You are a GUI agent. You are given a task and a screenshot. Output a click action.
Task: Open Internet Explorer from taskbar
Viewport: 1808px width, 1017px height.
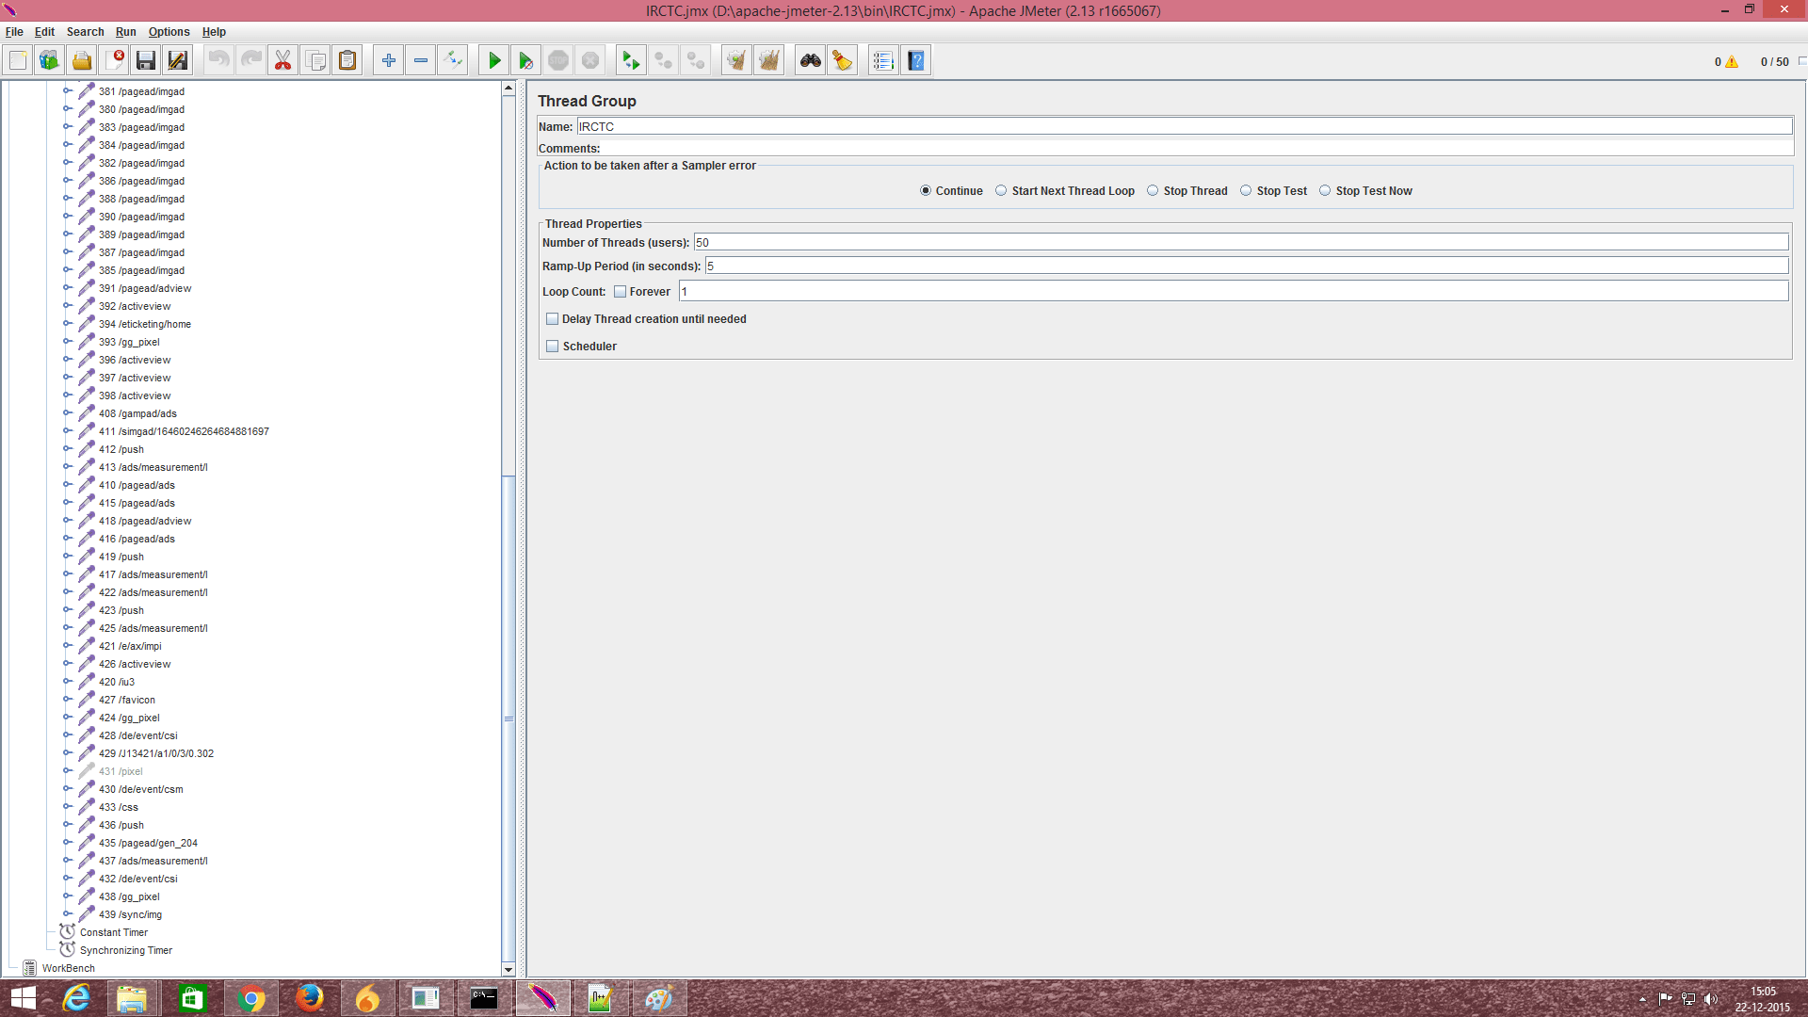point(76,998)
